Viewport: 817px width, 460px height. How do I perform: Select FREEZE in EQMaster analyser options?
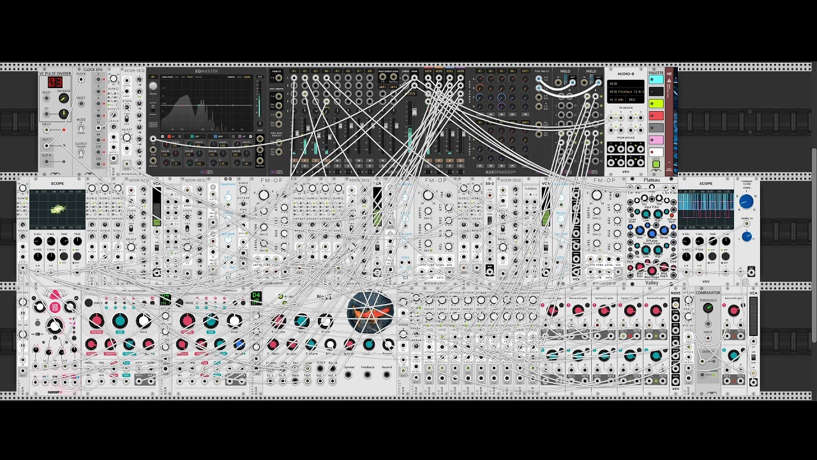tap(198, 77)
